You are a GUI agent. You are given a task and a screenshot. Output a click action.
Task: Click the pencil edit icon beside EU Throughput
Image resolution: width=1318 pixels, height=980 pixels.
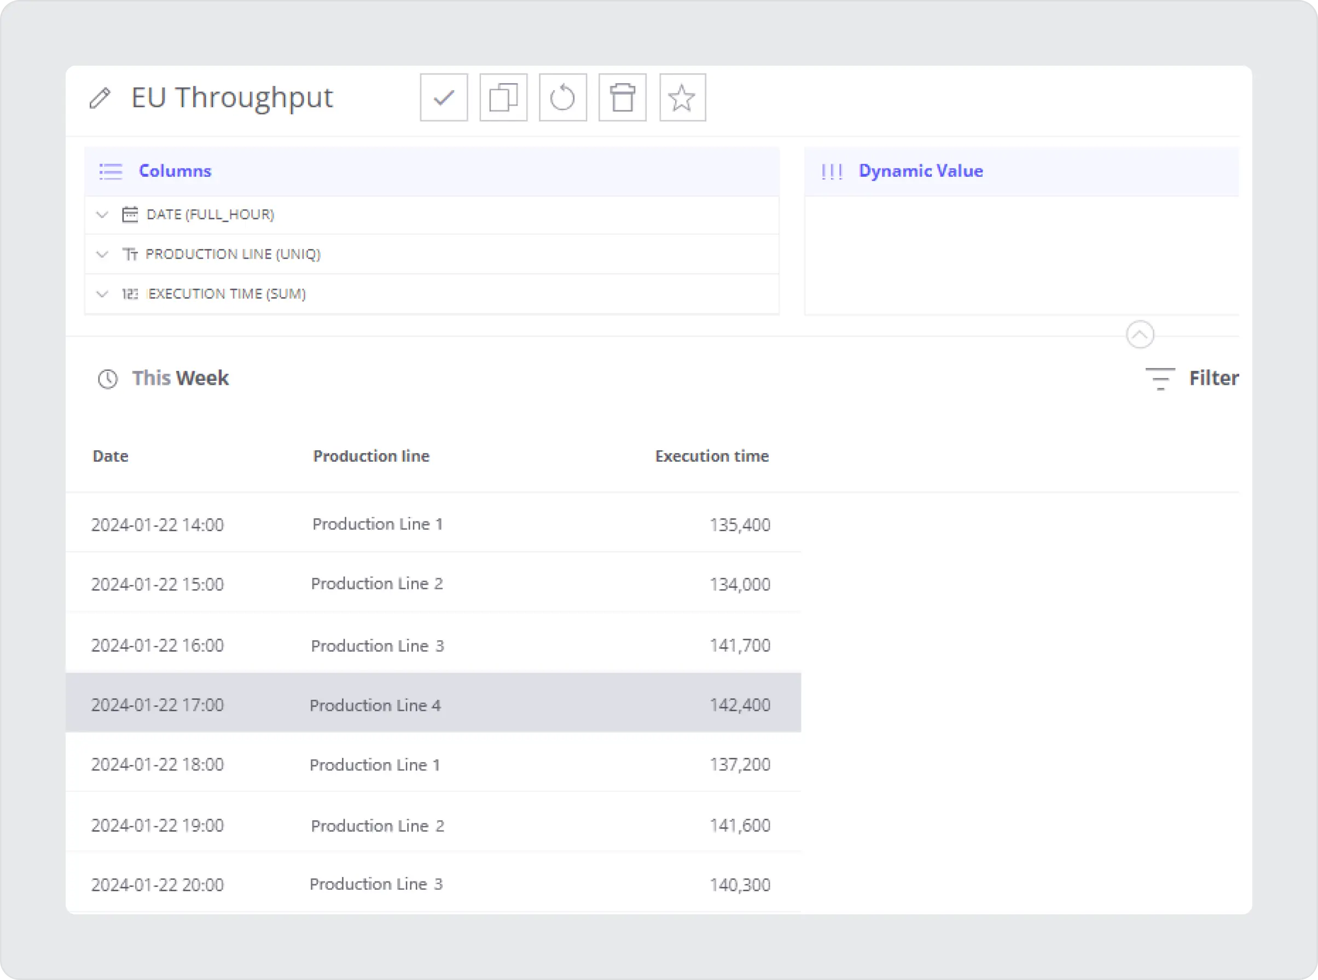pyautogui.click(x=100, y=98)
